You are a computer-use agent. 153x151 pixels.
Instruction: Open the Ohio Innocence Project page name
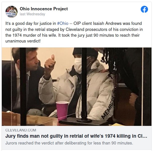(44, 9)
